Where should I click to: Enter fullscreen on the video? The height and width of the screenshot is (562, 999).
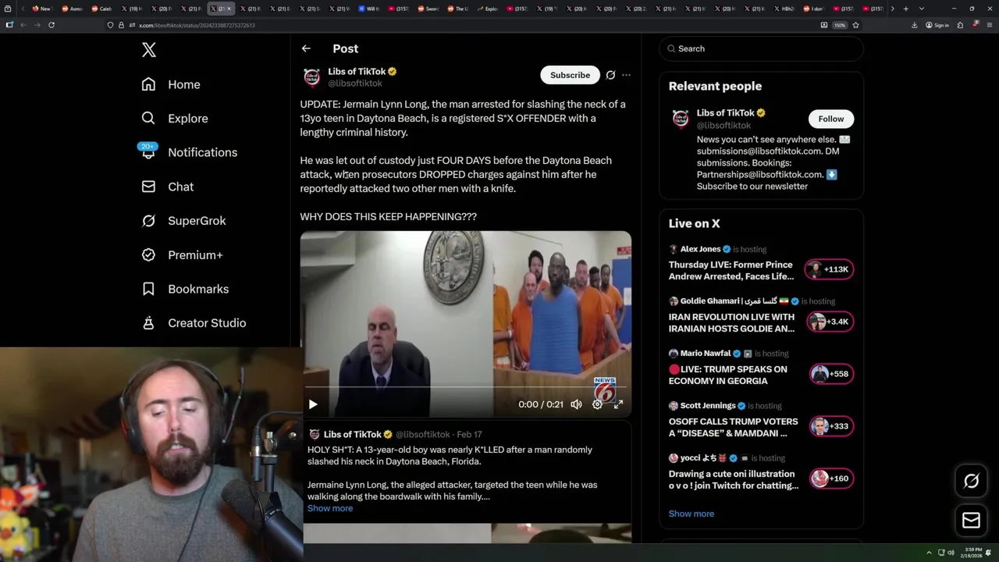[618, 404]
